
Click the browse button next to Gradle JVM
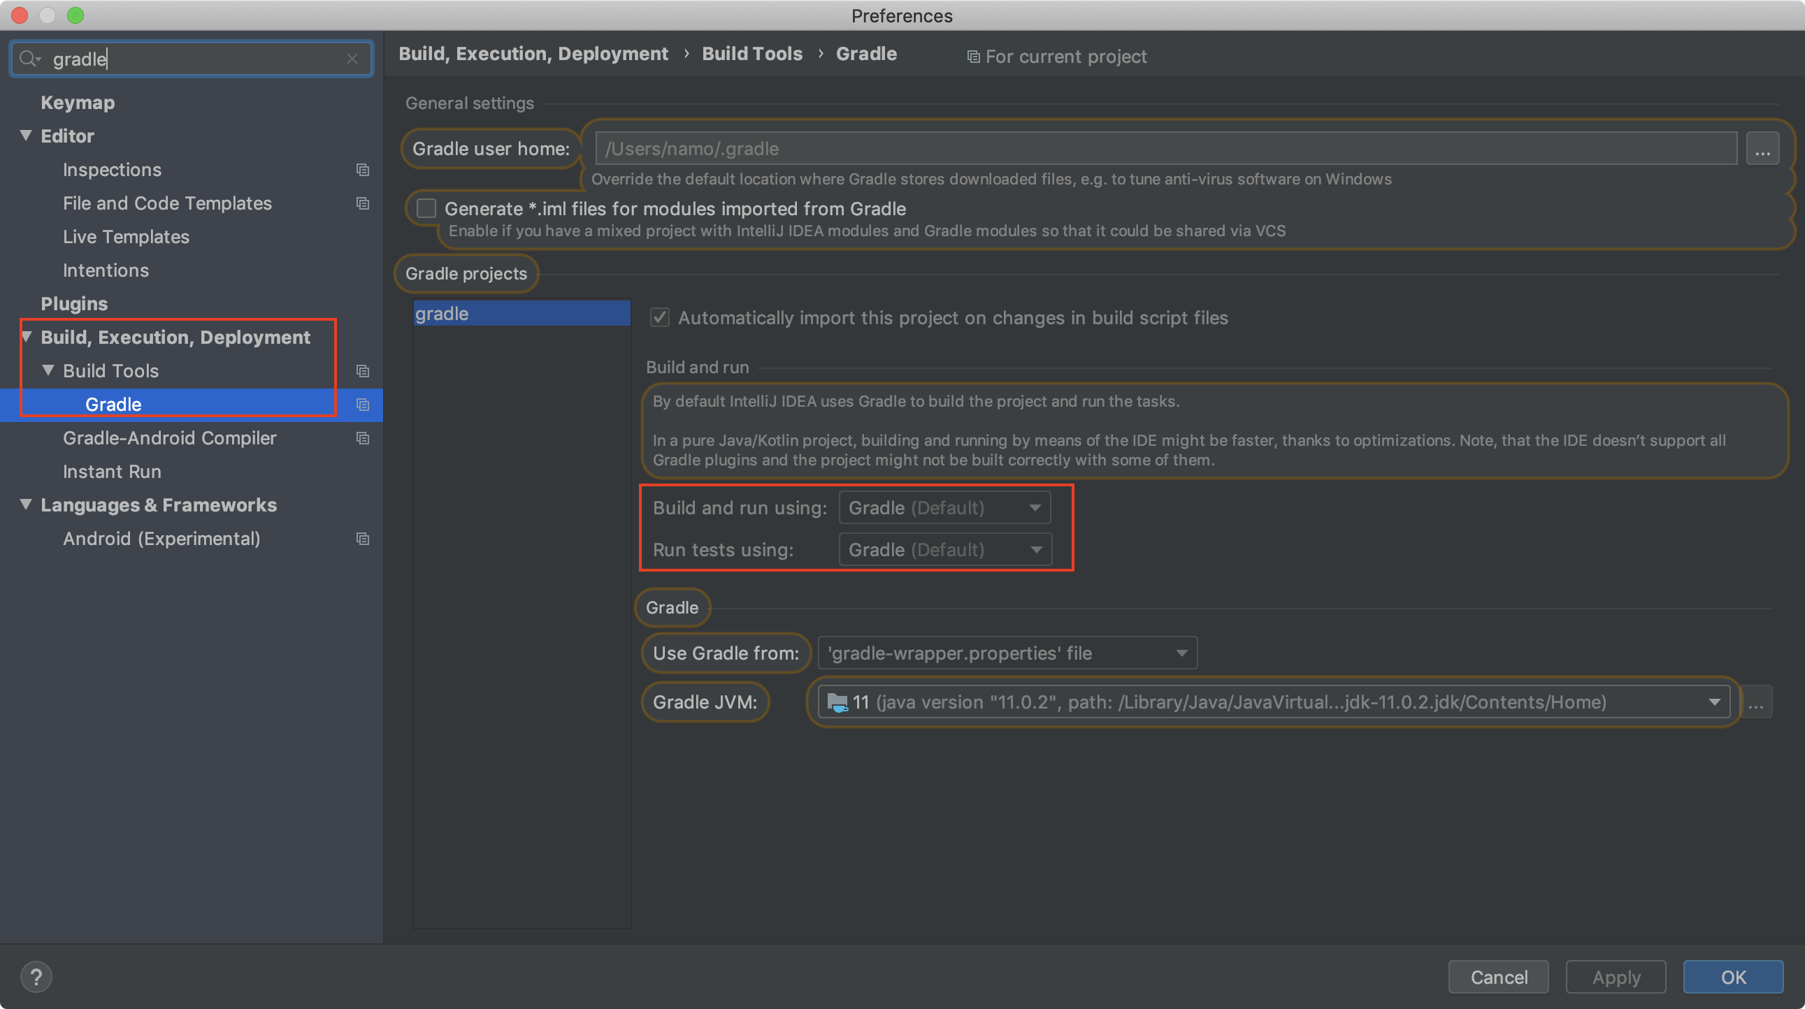click(x=1755, y=702)
